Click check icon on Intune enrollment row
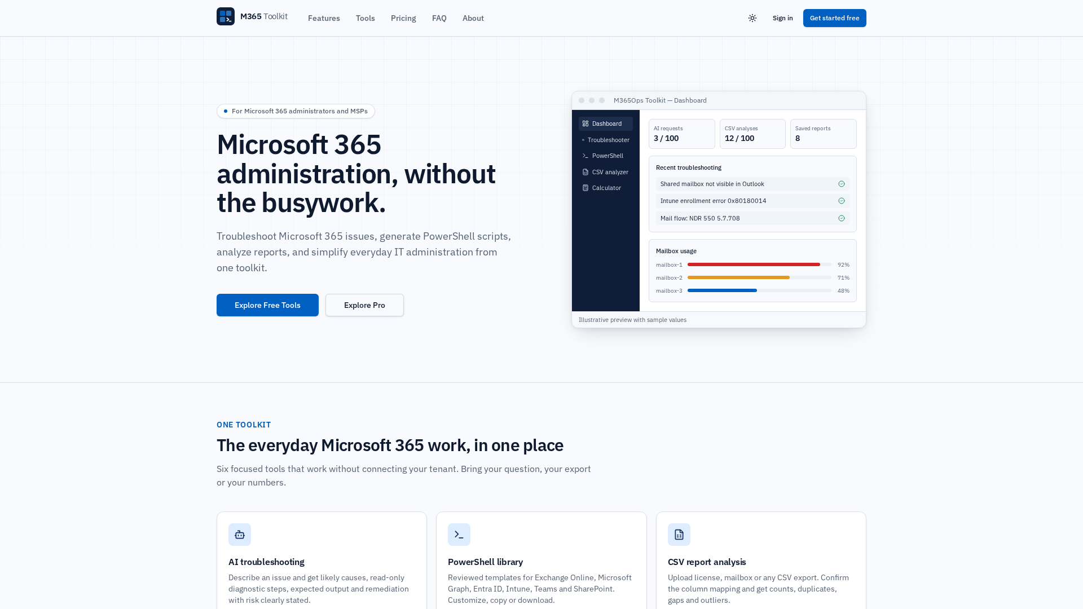Viewport: 1083px width, 609px height. point(842,201)
